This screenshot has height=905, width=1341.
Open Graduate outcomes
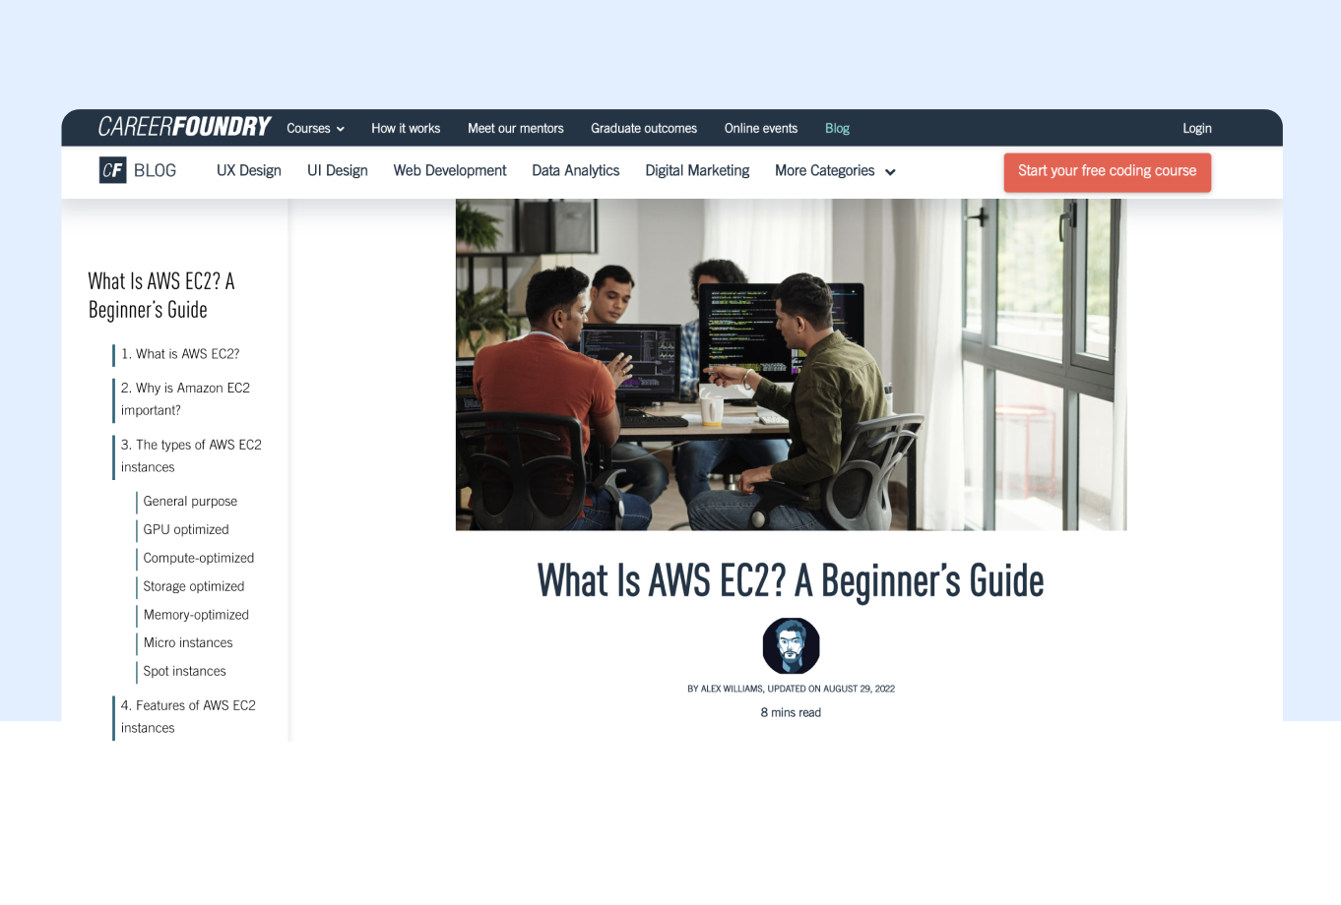coord(643,128)
